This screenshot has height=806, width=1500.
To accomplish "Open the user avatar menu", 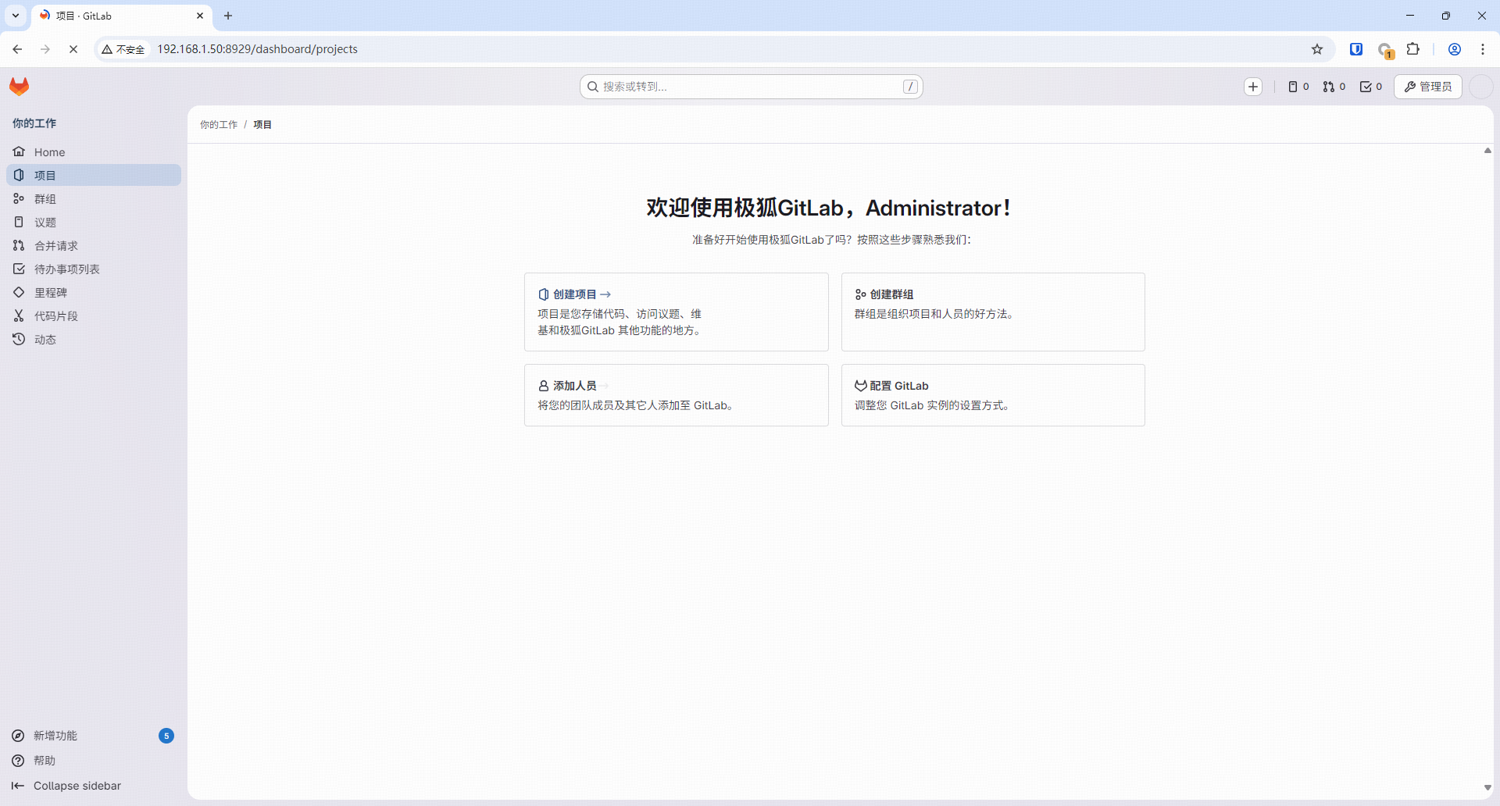I will pos(1481,87).
